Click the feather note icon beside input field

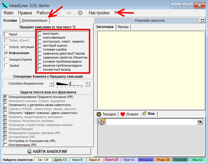coord(101,122)
